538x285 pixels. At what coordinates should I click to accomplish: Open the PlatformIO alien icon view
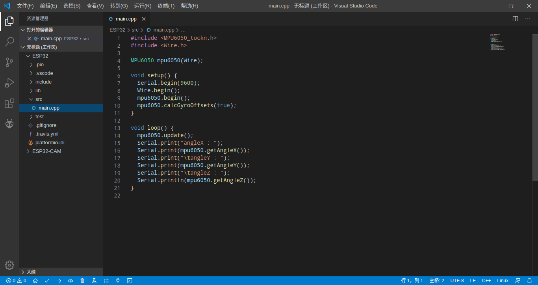click(9, 124)
